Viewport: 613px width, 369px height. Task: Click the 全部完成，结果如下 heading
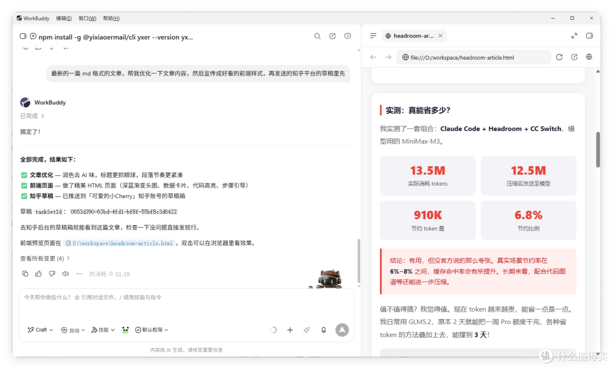point(48,160)
